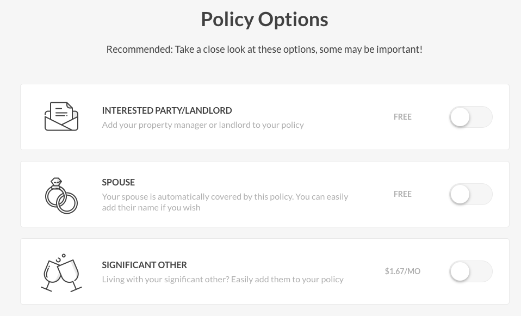This screenshot has width=521, height=316.
Task: Turn on the Spouse option switch
Action: (471, 194)
